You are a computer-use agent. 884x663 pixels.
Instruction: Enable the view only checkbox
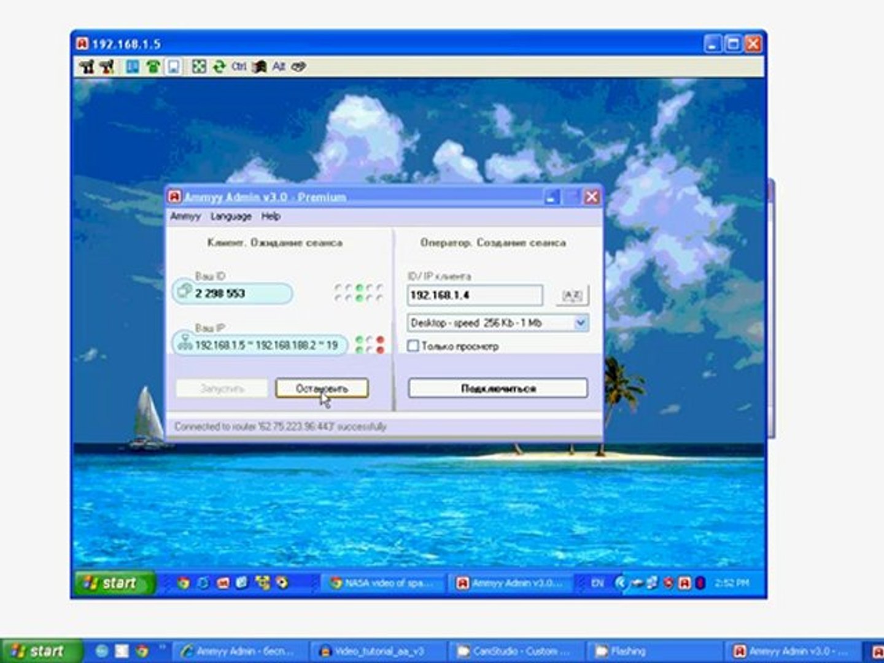pyautogui.click(x=413, y=346)
